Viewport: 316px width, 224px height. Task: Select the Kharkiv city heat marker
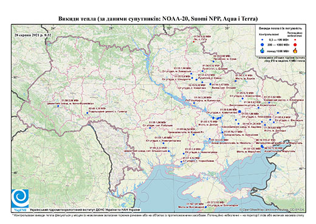[x=236, y=81]
